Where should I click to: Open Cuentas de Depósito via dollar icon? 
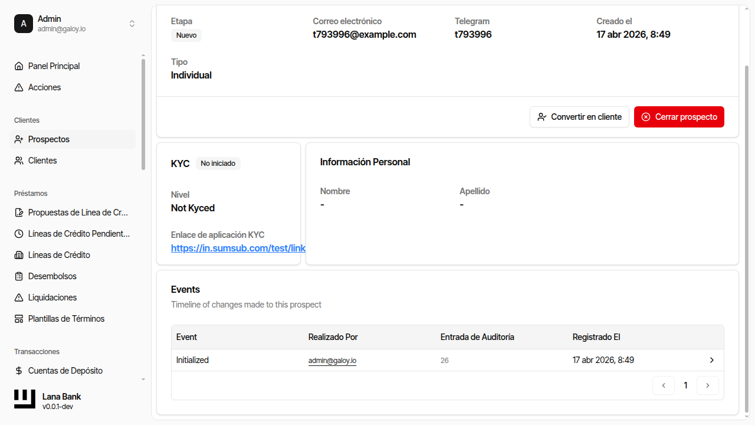click(19, 370)
